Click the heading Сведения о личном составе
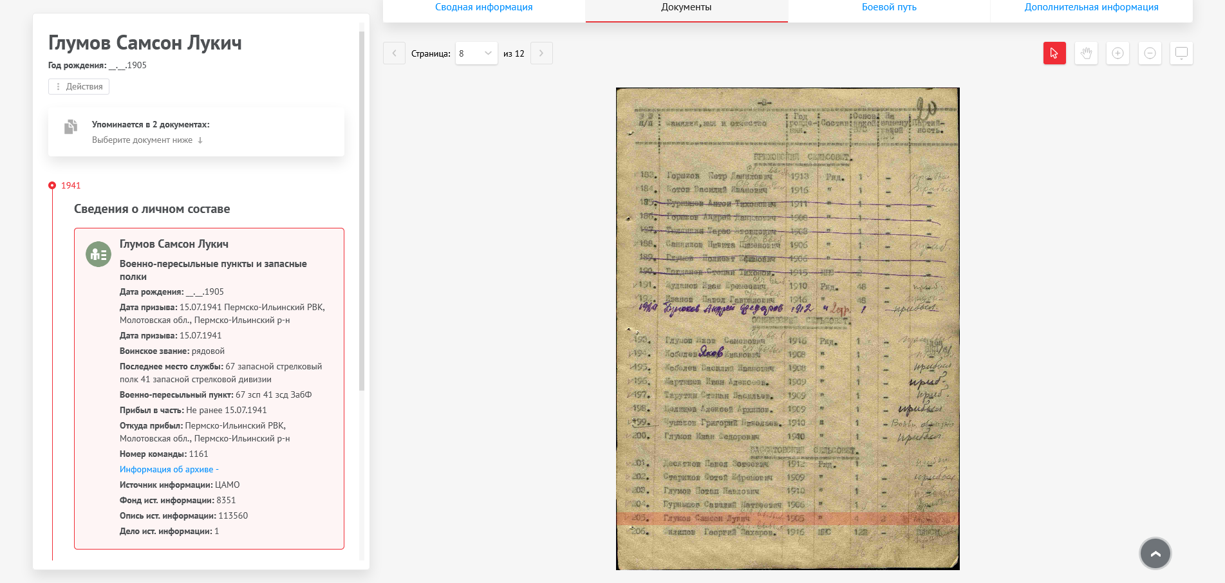 pos(152,209)
